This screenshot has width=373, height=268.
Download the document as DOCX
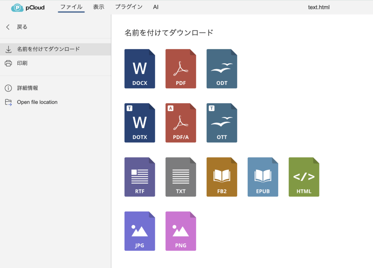140,69
